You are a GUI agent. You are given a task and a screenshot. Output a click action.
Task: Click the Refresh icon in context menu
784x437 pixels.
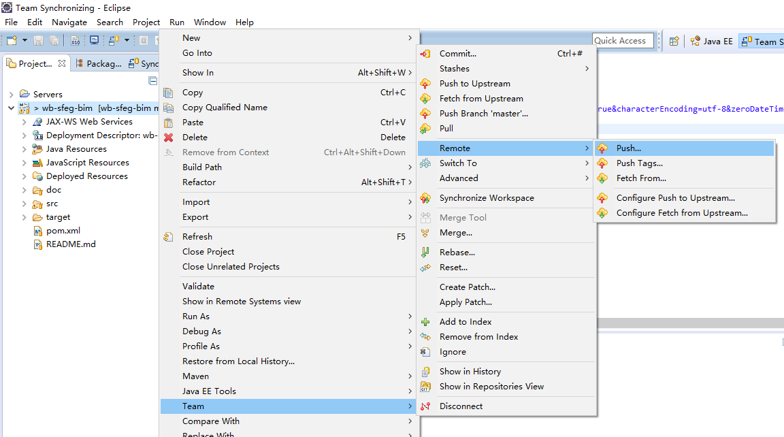(169, 237)
